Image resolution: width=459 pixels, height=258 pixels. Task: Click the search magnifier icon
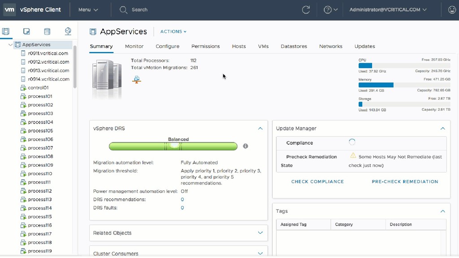coord(123,10)
